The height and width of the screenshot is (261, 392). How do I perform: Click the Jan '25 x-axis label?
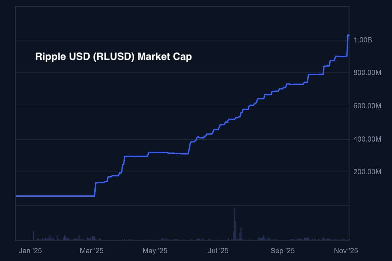coord(30,251)
